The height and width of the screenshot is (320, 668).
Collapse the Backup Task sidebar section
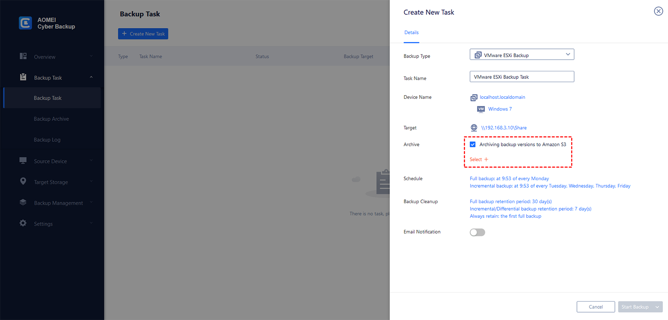click(x=91, y=77)
